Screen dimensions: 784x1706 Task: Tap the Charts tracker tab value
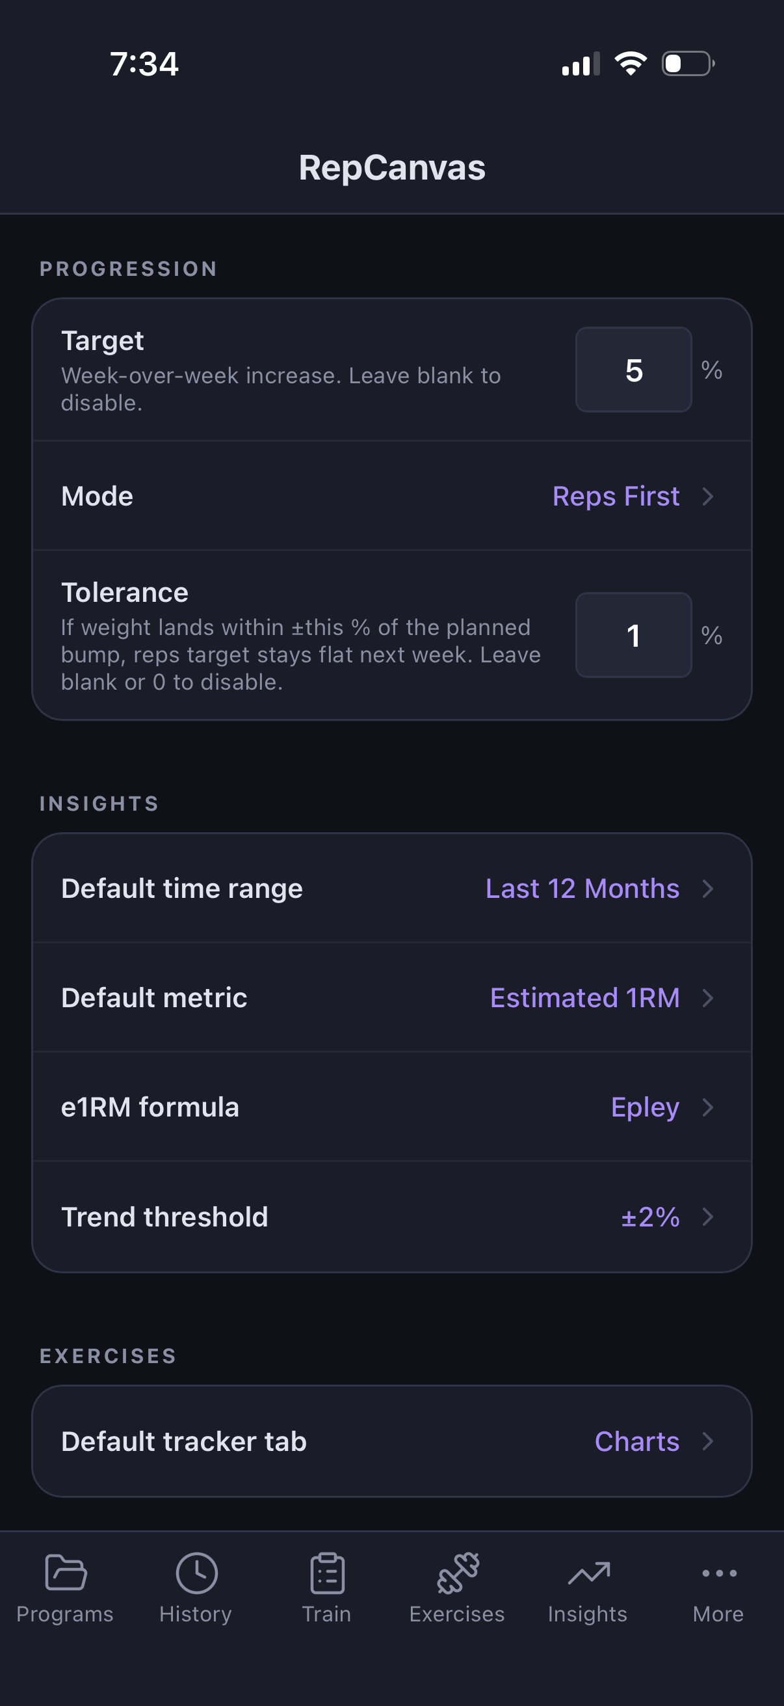point(636,1442)
